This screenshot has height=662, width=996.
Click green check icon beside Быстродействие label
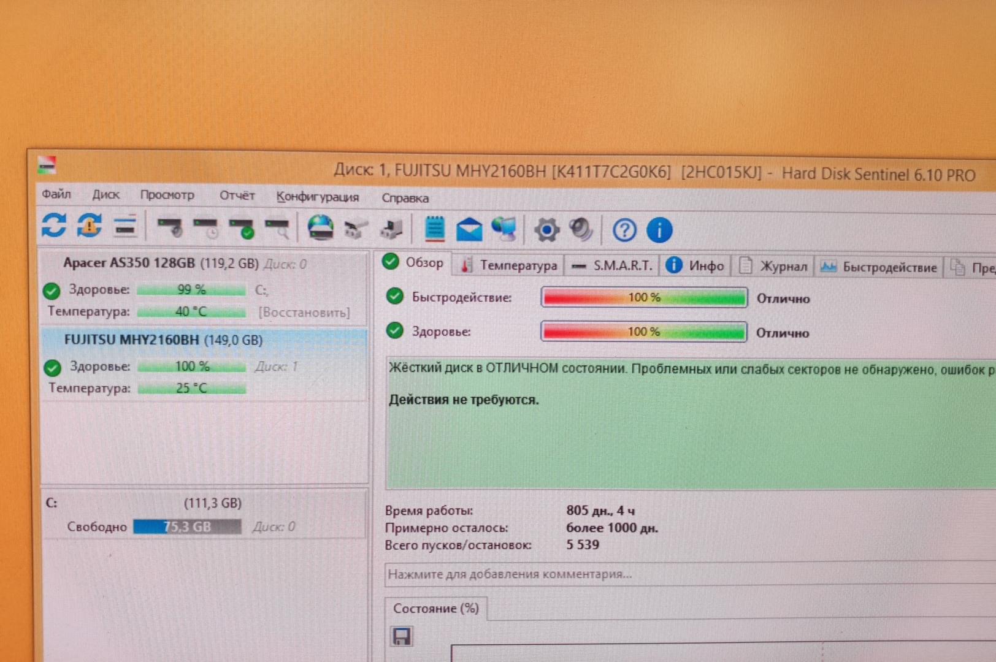pos(395,297)
